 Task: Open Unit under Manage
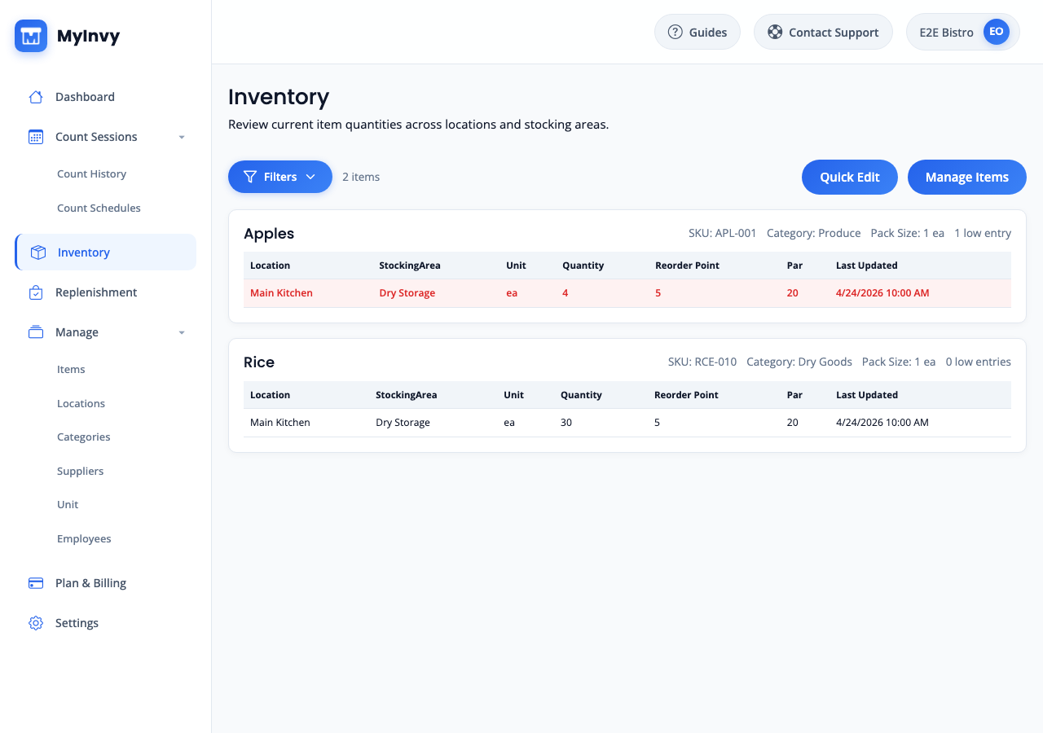68,504
